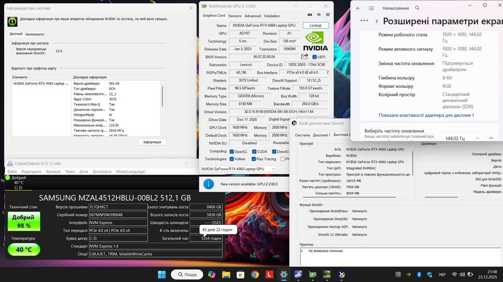Click NVIDIA details list scrollbar
The image size is (503, 282).
(x=162, y=96)
